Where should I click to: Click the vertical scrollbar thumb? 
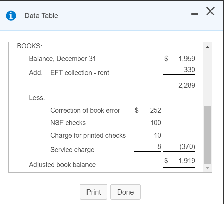point(207,135)
